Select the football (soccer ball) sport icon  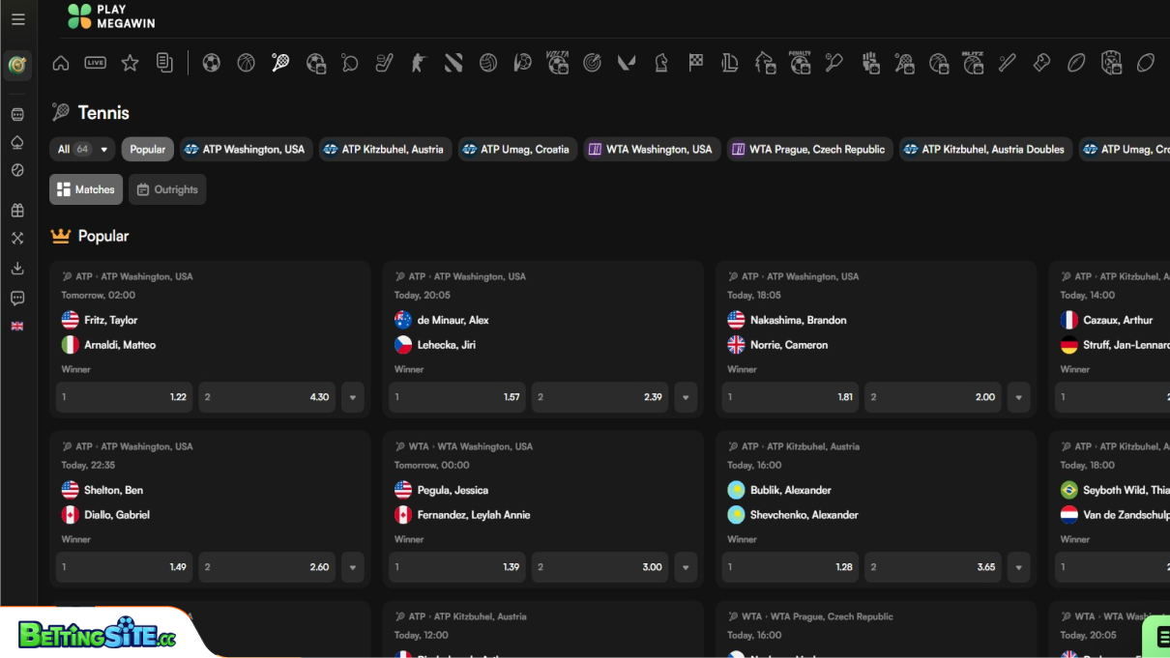[211, 64]
